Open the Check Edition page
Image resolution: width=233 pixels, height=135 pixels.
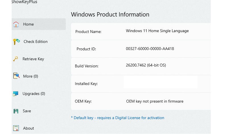[36, 41]
